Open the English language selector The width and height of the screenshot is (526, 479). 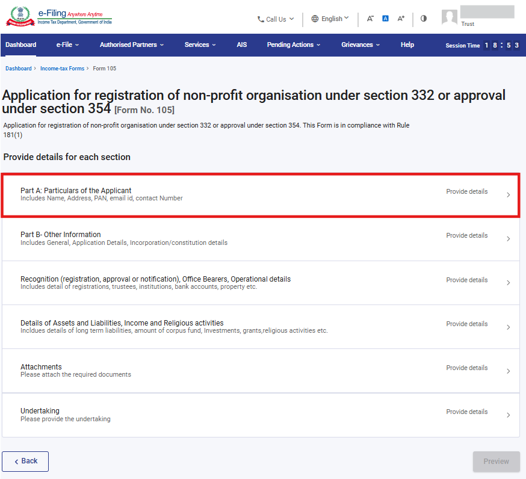(330, 19)
